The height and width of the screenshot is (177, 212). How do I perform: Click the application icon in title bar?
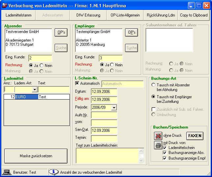(x=4, y=6)
